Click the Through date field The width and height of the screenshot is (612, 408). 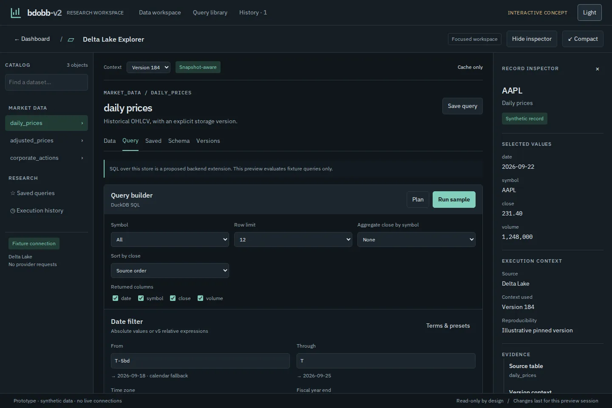coord(386,361)
